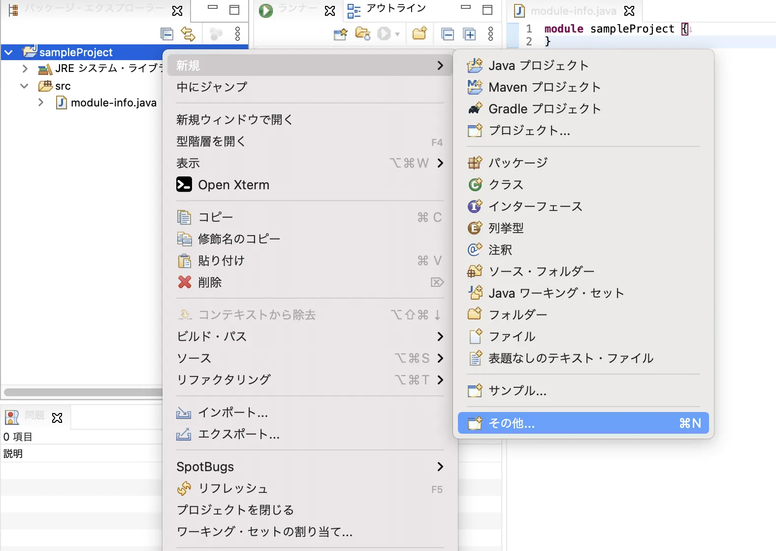Choose サンプル... in New submenu
Viewport: 776px width, 551px height.
click(x=583, y=391)
